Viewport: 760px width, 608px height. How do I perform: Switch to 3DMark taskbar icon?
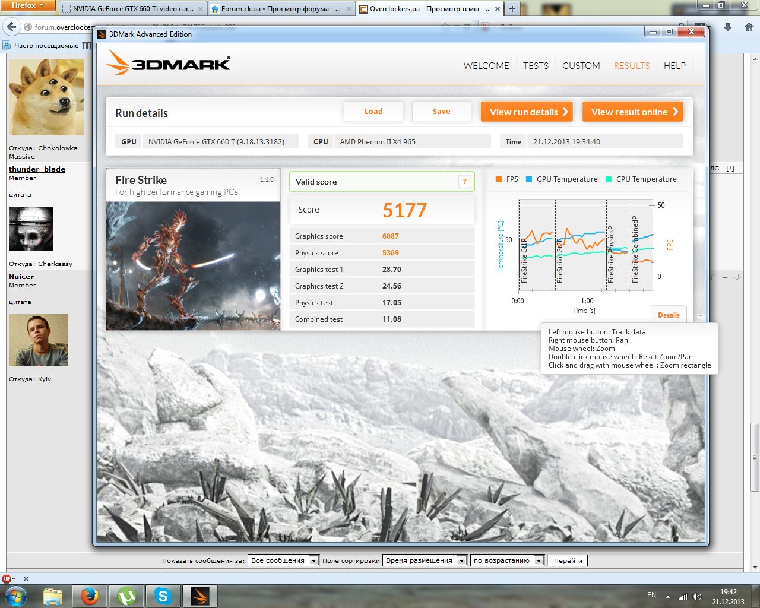[x=200, y=596]
